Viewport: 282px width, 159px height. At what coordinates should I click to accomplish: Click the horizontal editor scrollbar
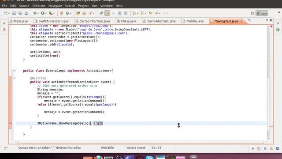(x=141, y=142)
